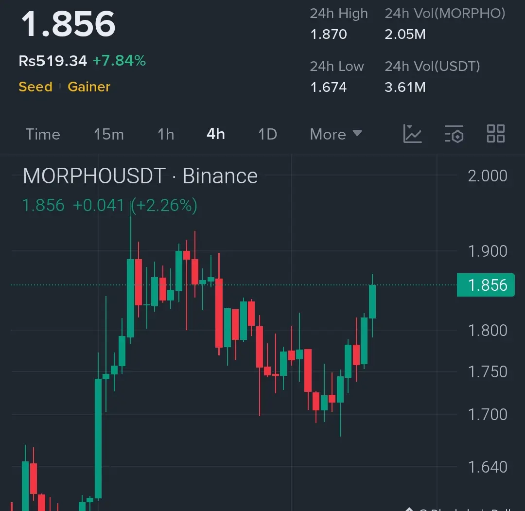Tap the large 1.856 price
This screenshot has width=525, height=511.
[69, 24]
